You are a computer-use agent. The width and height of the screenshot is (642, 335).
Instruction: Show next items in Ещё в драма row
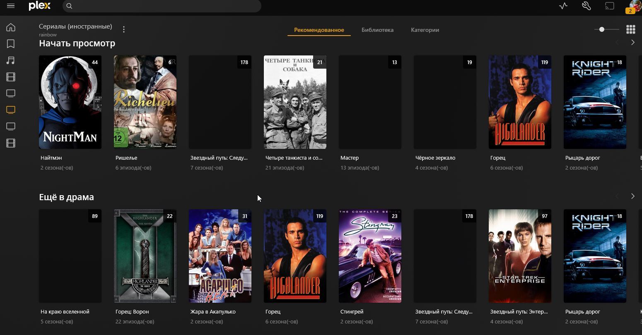(x=632, y=196)
